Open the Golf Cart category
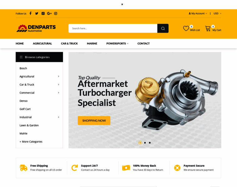The image size is (237, 187). (x=25, y=109)
